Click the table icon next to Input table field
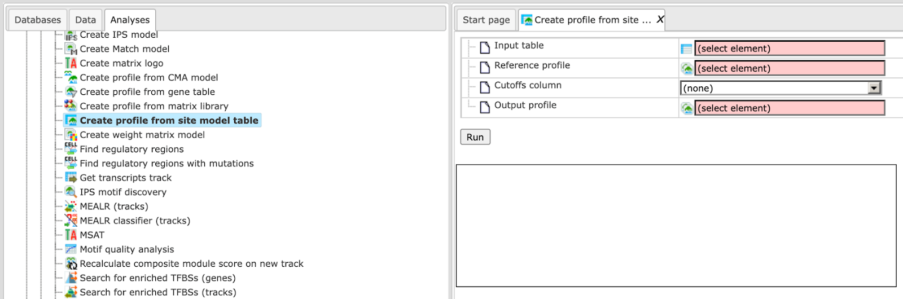 (686, 49)
